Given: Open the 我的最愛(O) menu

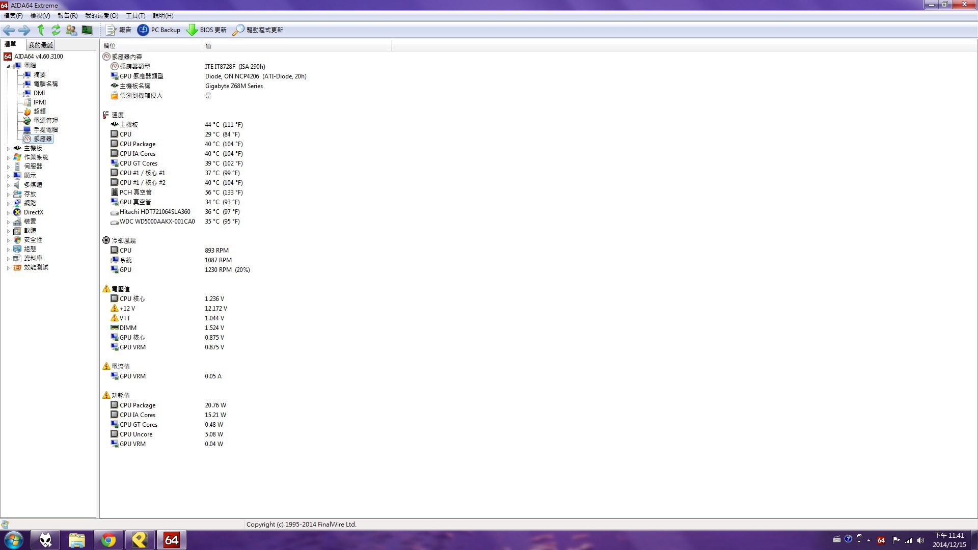Looking at the screenshot, I should pyautogui.click(x=102, y=16).
